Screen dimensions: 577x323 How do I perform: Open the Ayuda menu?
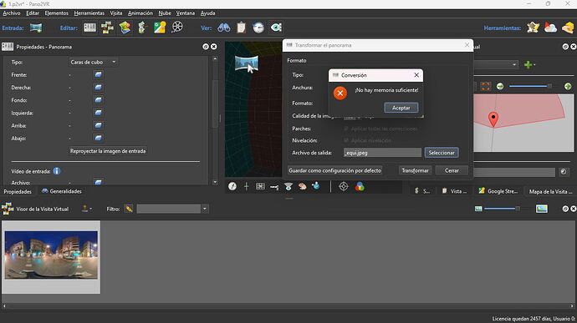(x=207, y=13)
